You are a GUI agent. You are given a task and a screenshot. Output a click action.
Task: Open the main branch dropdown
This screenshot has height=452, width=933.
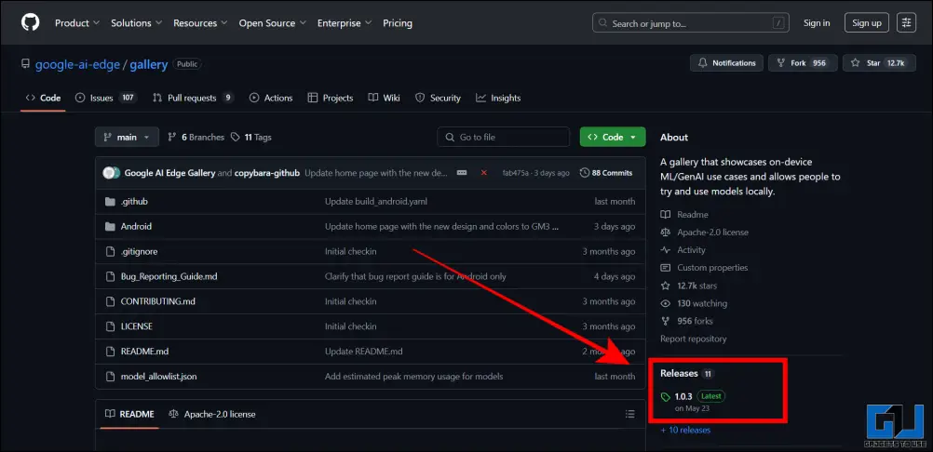pyautogui.click(x=126, y=137)
